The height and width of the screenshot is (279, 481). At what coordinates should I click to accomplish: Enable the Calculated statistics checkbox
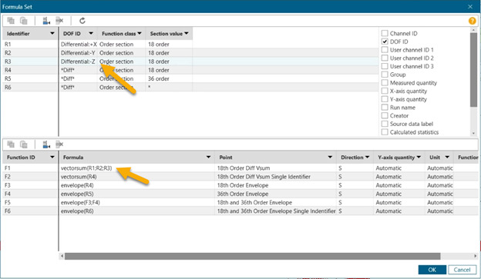(x=385, y=132)
